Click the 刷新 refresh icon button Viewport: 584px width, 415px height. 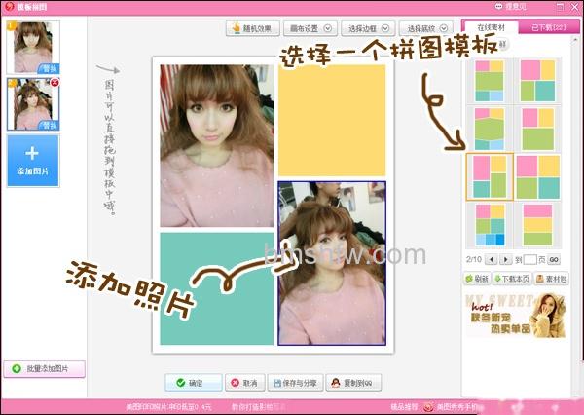tap(477, 279)
